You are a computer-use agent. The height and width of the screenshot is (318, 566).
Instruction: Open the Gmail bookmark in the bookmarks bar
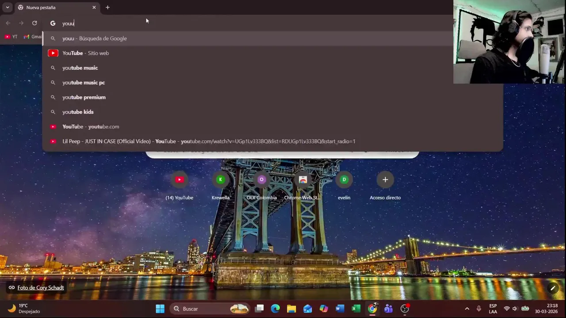click(x=33, y=37)
